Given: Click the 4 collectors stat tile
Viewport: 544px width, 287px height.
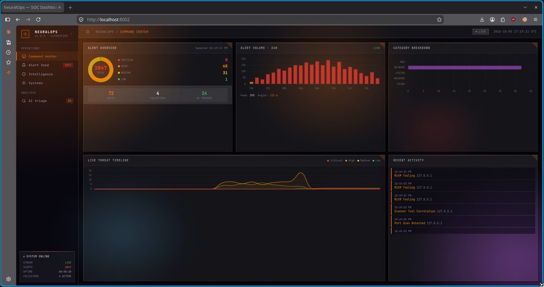Looking at the screenshot, I should coord(158,95).
